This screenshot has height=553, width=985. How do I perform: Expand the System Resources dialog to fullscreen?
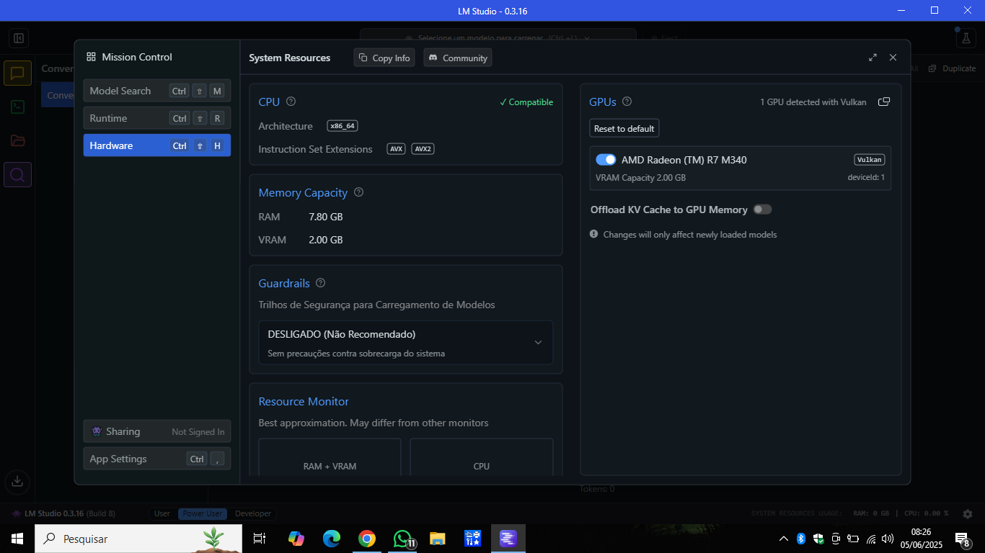873,58
